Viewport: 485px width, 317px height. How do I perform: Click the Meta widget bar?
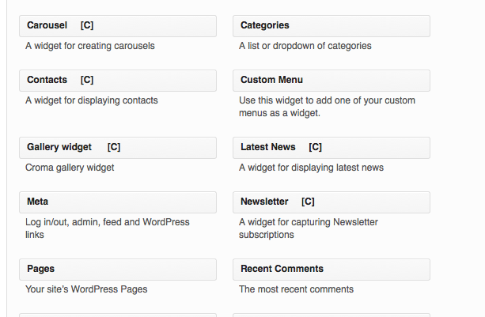click(x=118, y=202)
